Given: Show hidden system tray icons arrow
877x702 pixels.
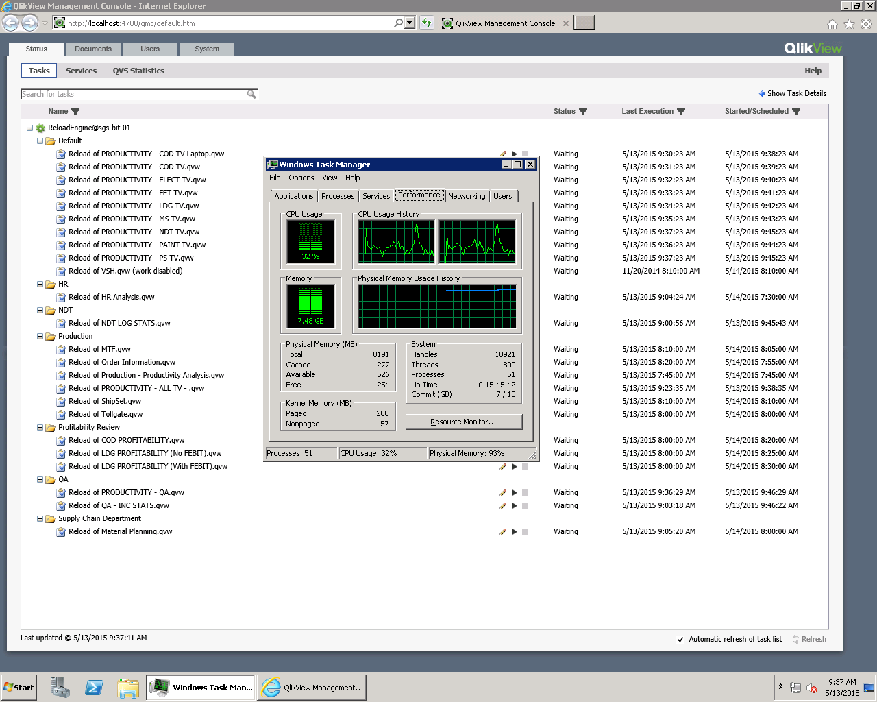Looking at the screenshot, I should pyautogui.click(x=780, y=686).
